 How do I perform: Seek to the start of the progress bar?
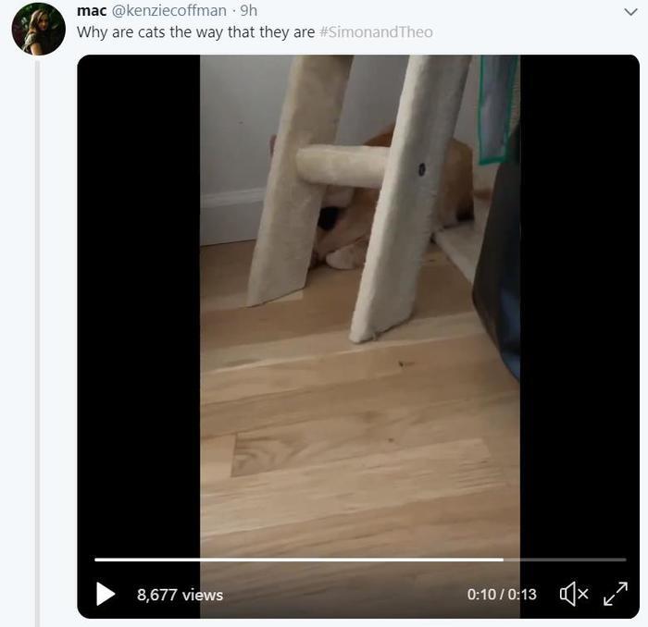[96, 559]
